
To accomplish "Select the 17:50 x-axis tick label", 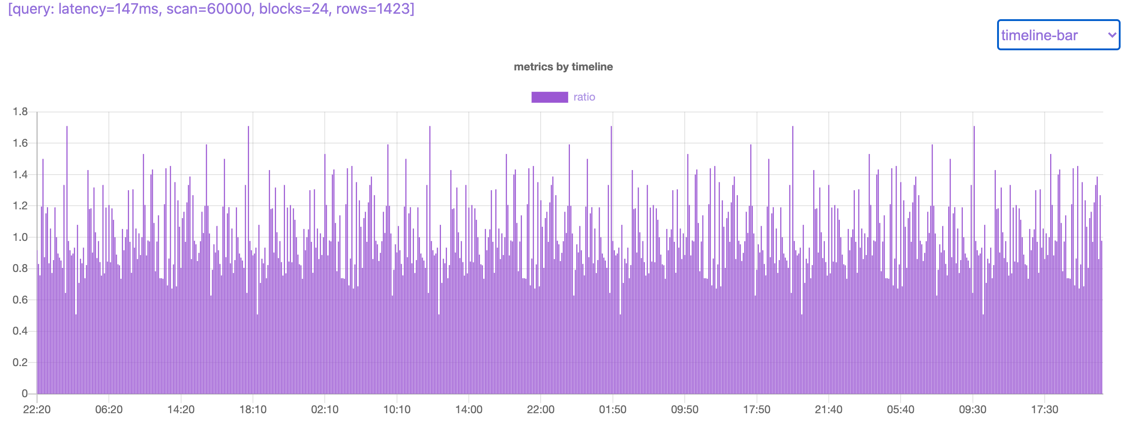I will tap(757, 409).
